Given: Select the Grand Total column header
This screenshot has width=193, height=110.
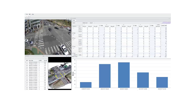Looking at the screenshot, I should pos(164,26).
